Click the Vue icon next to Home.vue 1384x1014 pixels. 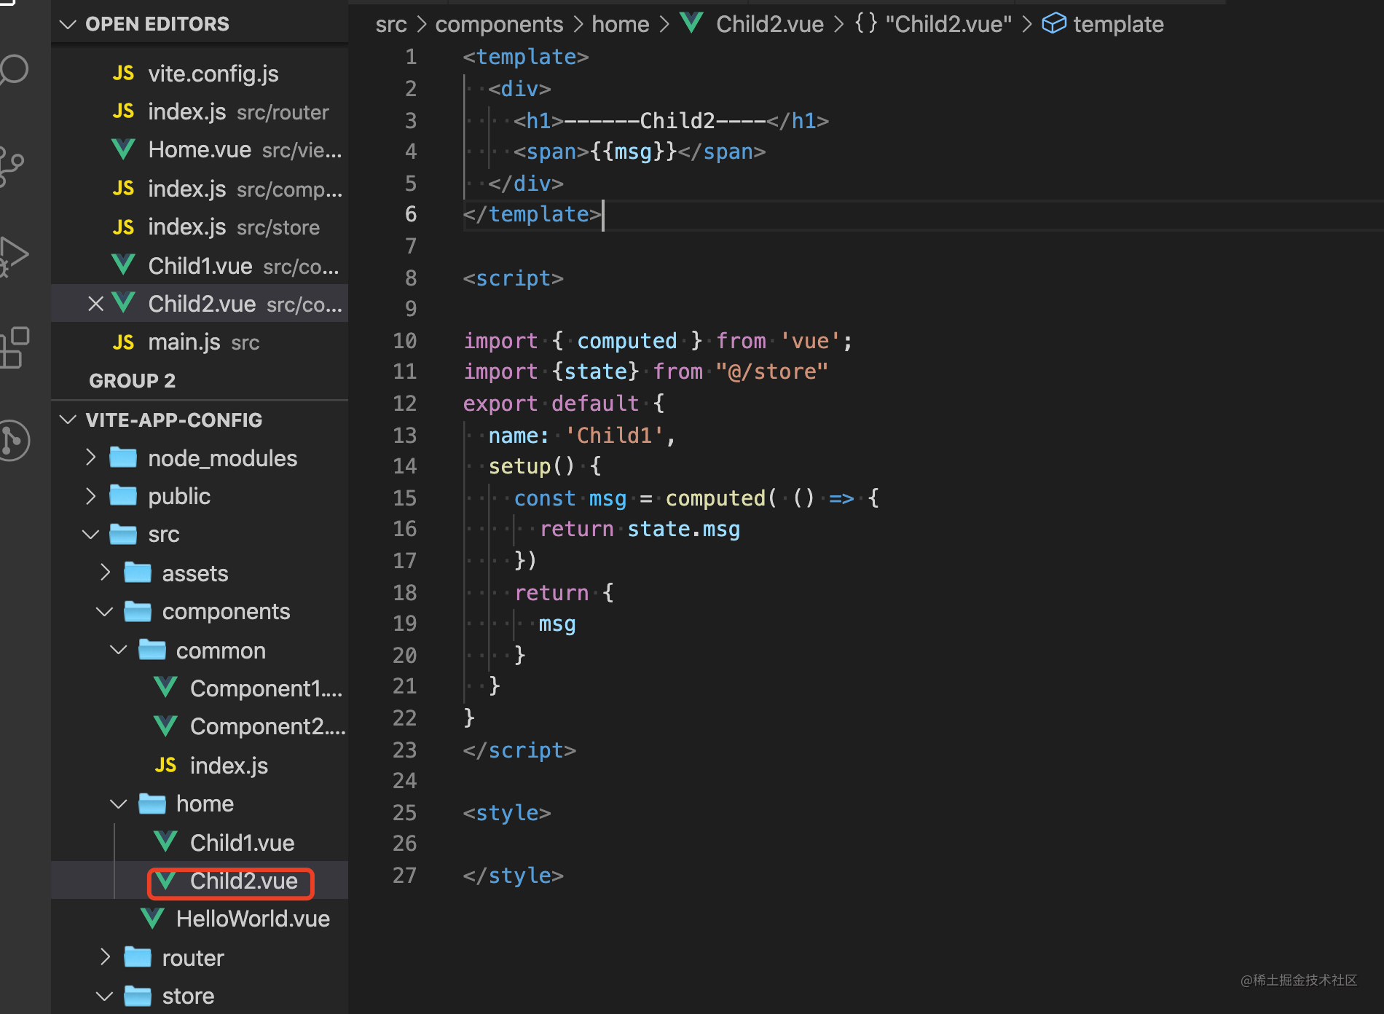(124, 149)
